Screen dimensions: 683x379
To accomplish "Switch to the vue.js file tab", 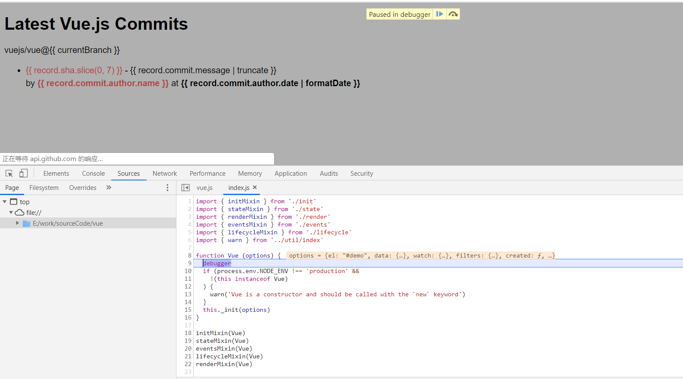I will 205,187.
